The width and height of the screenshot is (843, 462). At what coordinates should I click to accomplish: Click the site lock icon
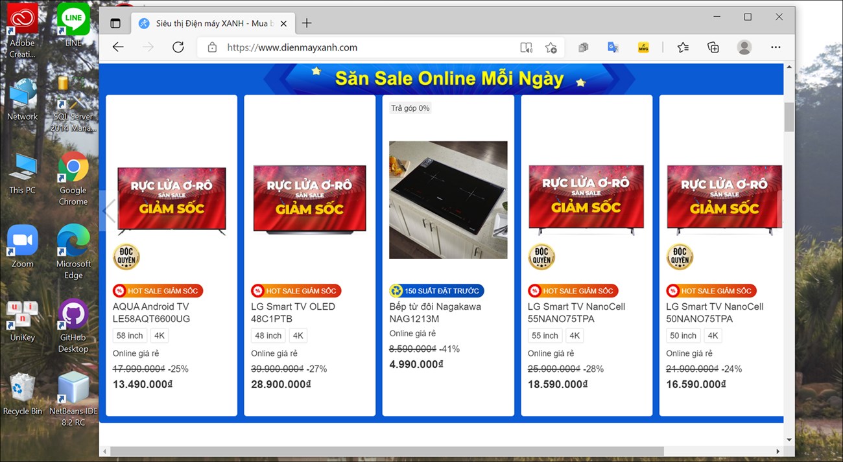[x=211, y=47]
